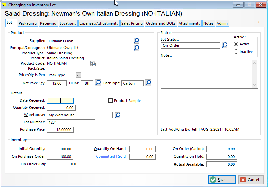
Task: Click the Purchase Price field
Action: click(60, 130)
